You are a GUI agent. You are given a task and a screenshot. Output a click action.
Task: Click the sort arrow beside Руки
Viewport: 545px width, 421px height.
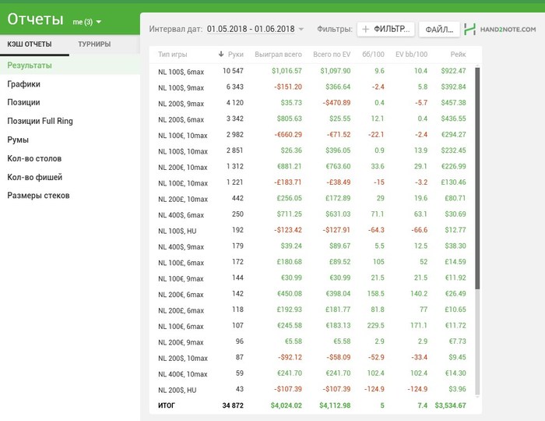pos(220,54)
